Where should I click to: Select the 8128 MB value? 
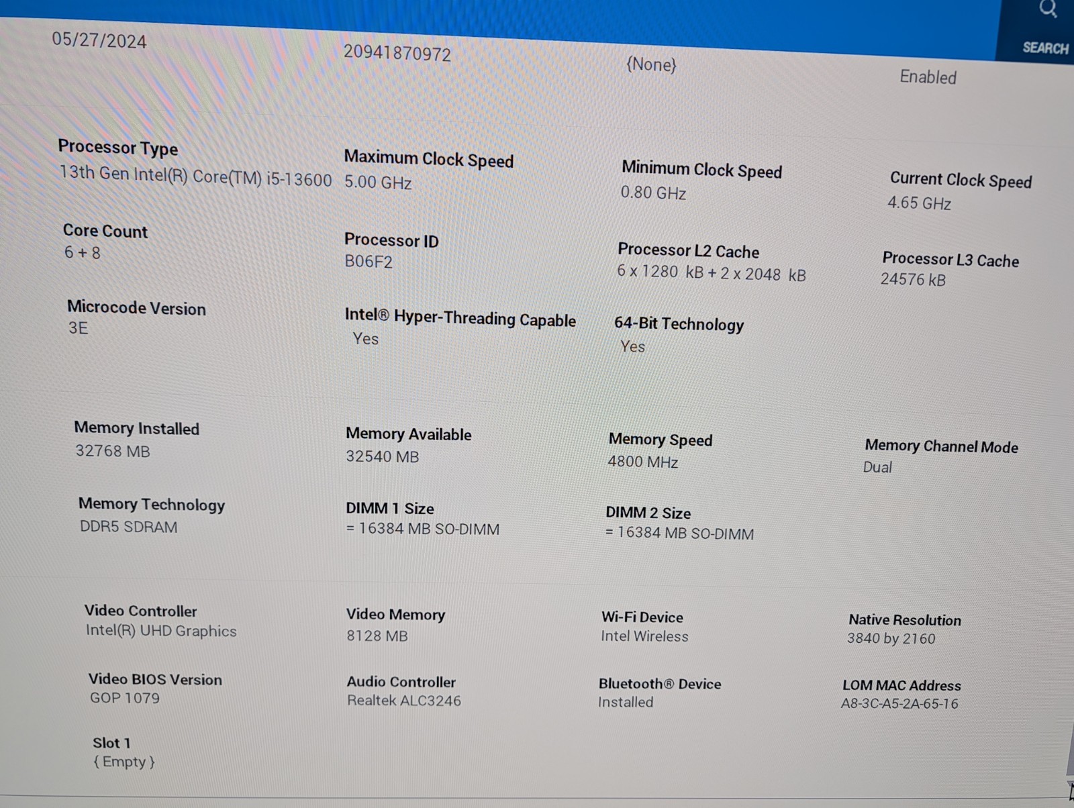click(x=377, y=636)
